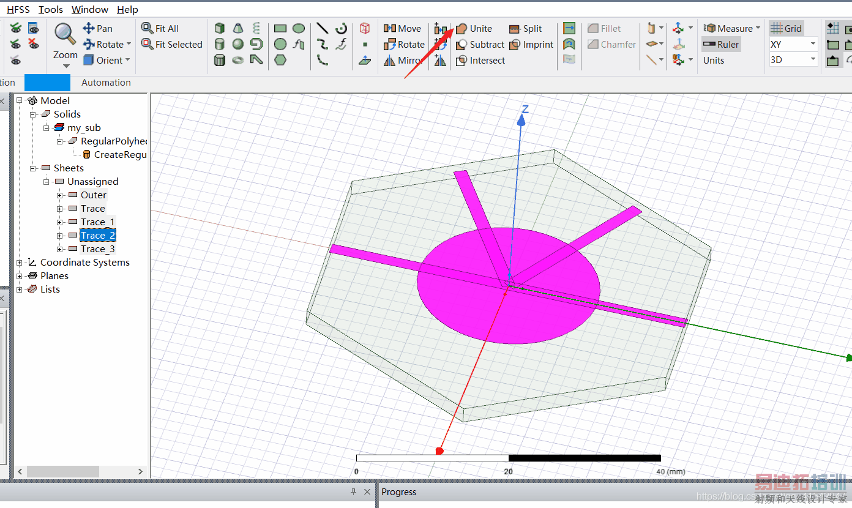Select the Draw Regular Polygon tool
The image size is (852, 508).
(280, 60)
